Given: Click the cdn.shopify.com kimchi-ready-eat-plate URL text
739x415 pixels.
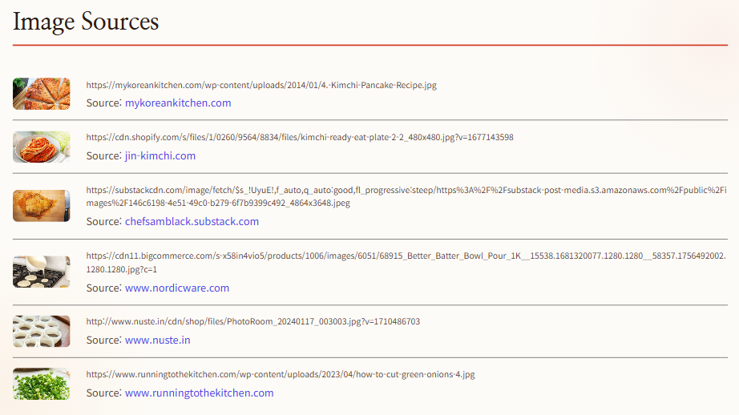Looking at the screenshot, I should click(300, 138).
